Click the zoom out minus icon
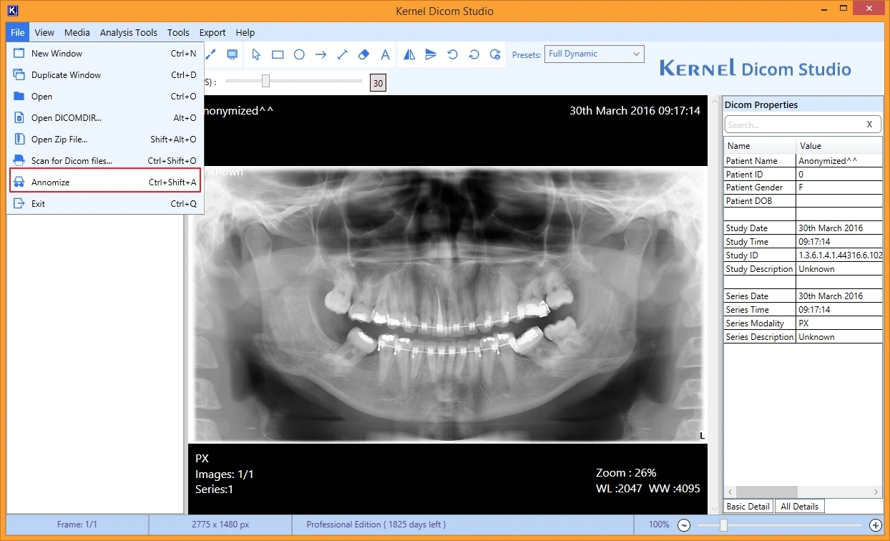Viewport: 890px width, 541px height. (684, 525)
